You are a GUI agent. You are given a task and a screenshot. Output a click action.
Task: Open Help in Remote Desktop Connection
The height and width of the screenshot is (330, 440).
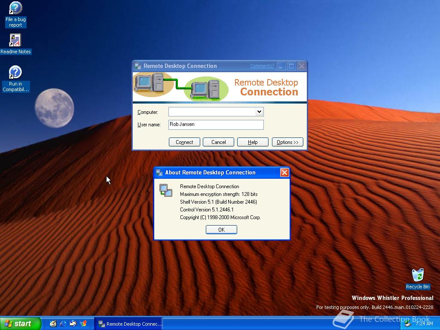coord(253,142)
